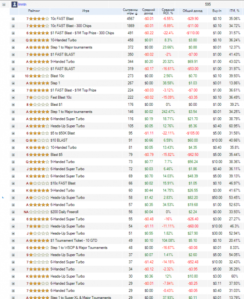This screenshot has height=299, width=244.
Task: Collapse the lmntn player group
Action: [4, 4]
